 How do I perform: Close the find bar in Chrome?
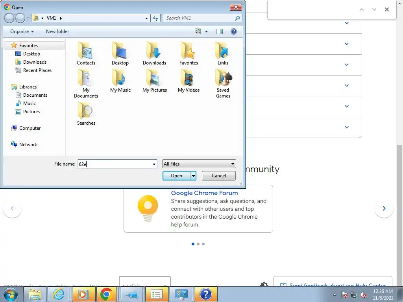[386, 9]
